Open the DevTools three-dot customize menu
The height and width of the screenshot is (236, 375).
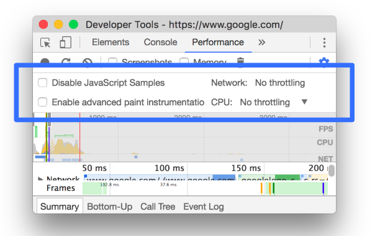[x=324, y=43]
